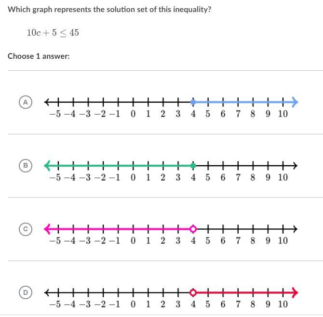Click blue closed dot at 4 in graph A
Viewport: 323px width, 317px height.
(x=193, y=102)
